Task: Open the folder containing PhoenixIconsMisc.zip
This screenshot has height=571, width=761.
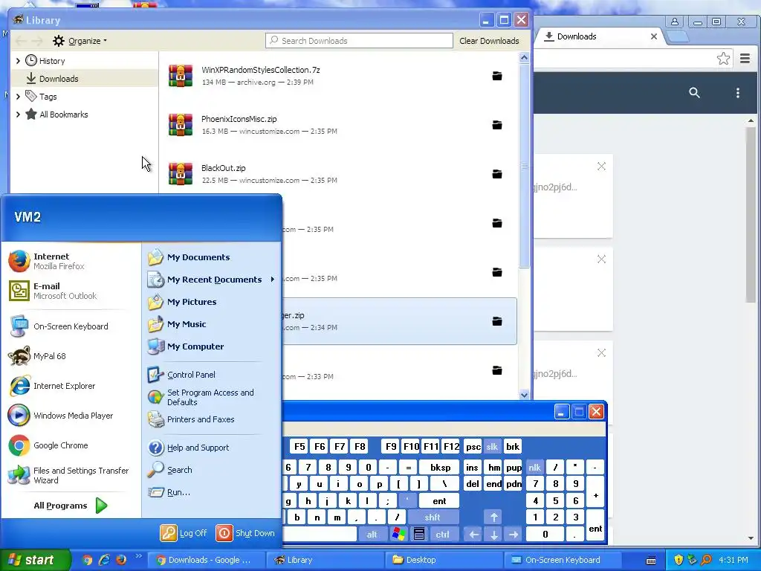Action: [497, 125]
